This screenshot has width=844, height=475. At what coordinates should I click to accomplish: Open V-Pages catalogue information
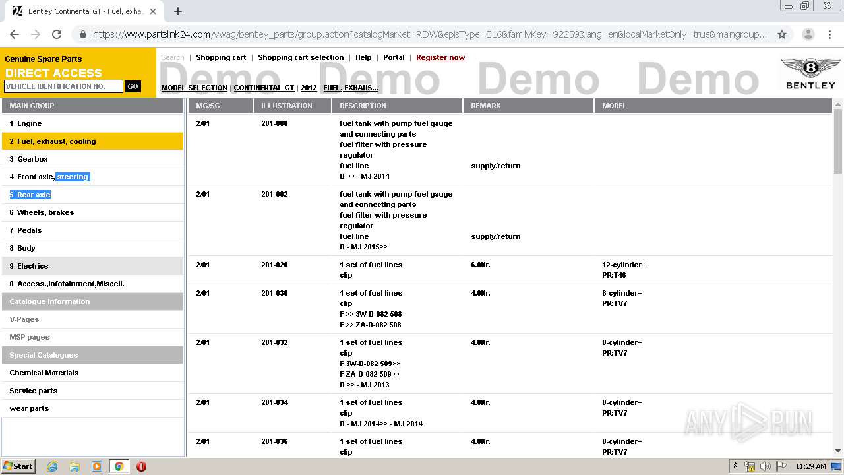tap(92, 319)
